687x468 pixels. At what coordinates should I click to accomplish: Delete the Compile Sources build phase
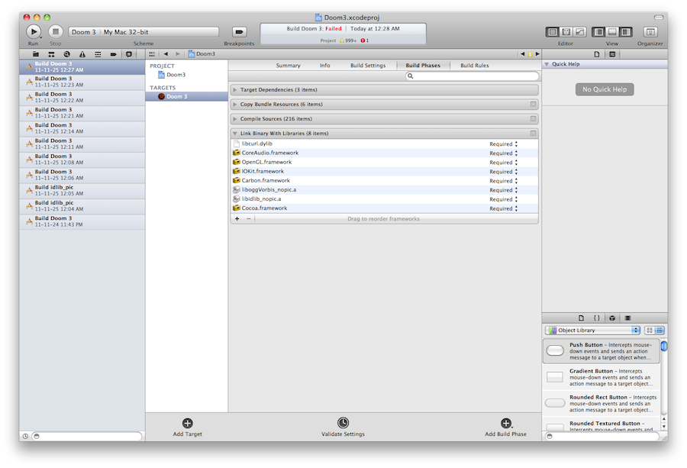534,119
